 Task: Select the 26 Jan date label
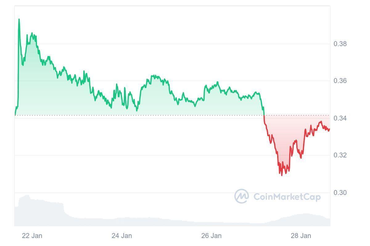point(211,236)
